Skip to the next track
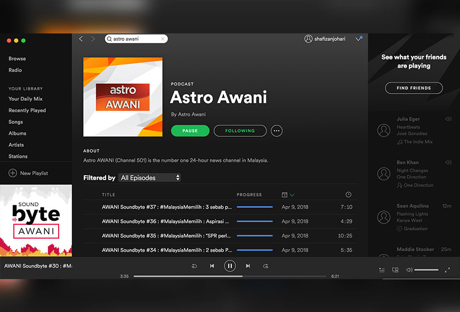The width and height of the screenshot is (460, 312). [248, 266]
